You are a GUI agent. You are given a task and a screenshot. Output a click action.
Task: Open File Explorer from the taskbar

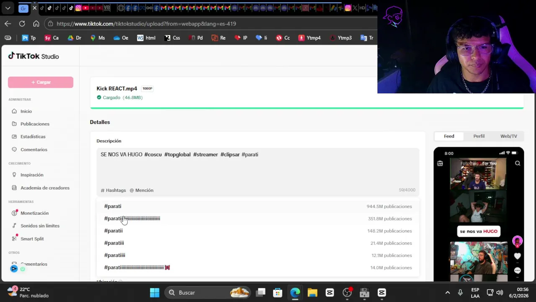pos(312,292)
